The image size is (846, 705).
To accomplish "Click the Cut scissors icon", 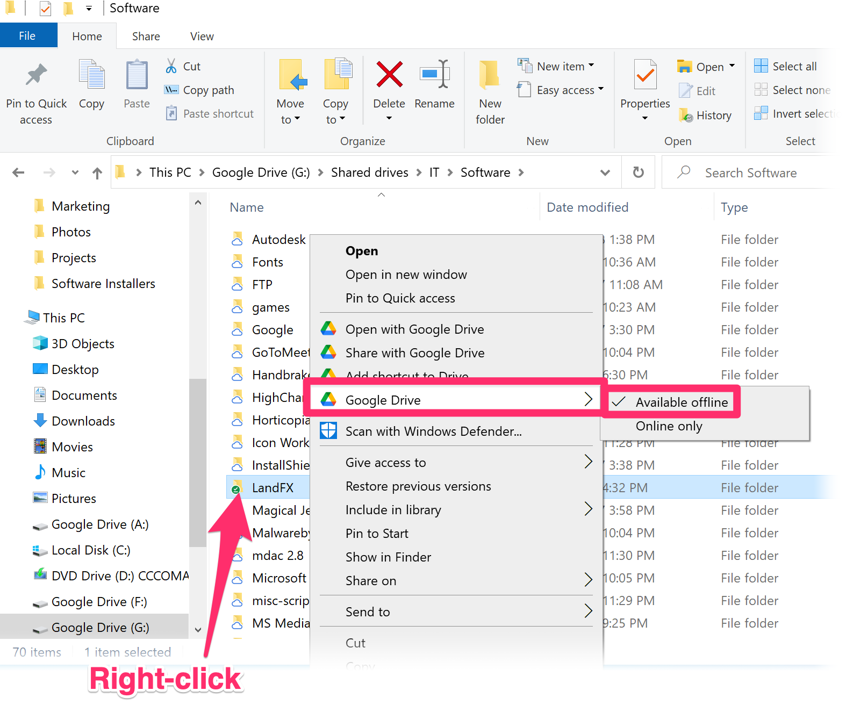I will 171,66.
